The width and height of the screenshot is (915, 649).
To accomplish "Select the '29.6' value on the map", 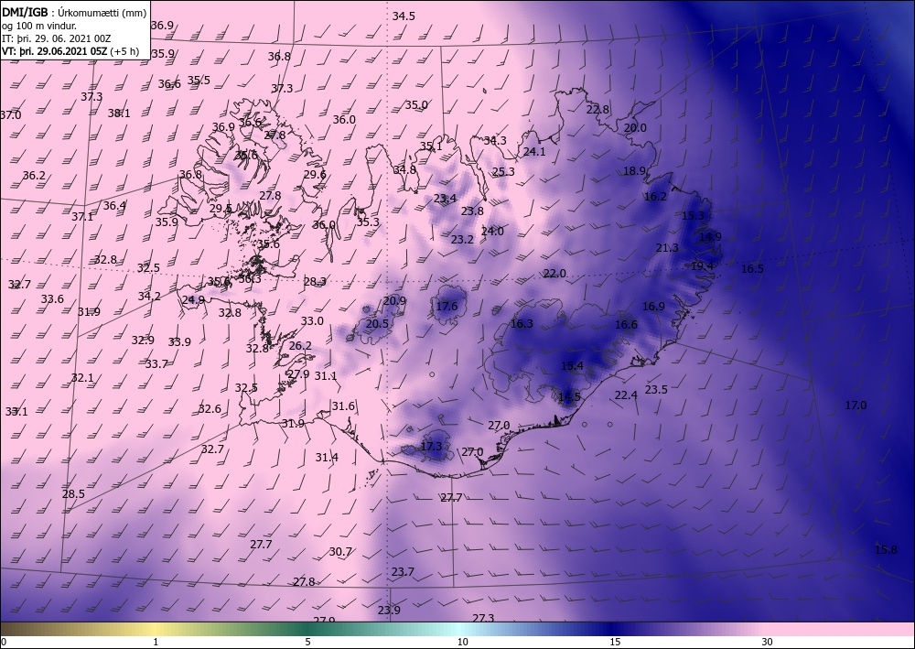I will [315, 175].
